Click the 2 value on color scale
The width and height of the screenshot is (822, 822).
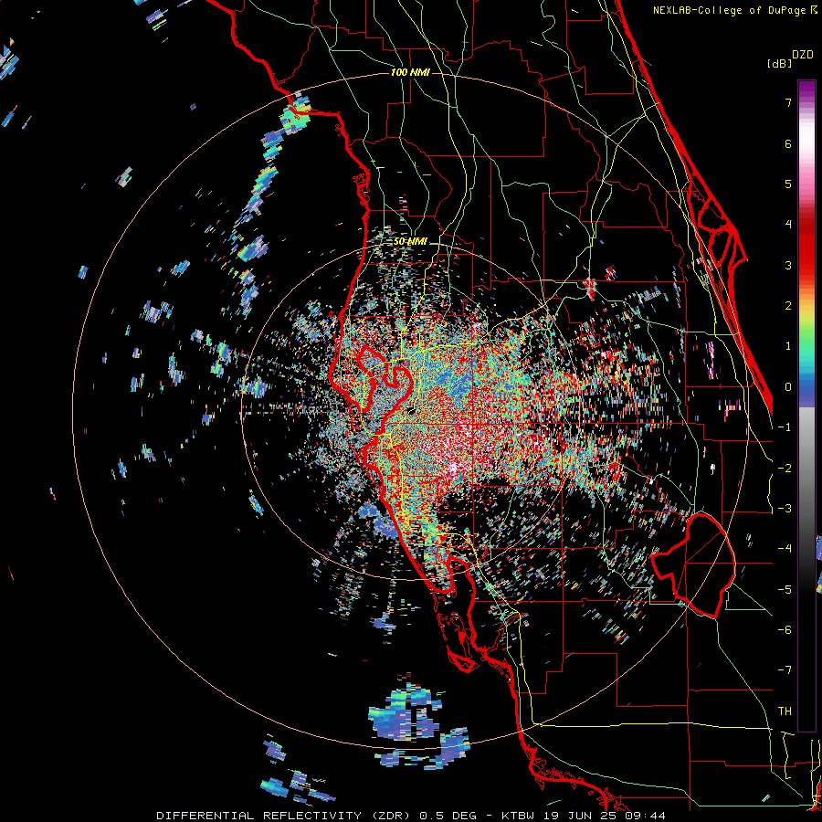pos(788,306)
